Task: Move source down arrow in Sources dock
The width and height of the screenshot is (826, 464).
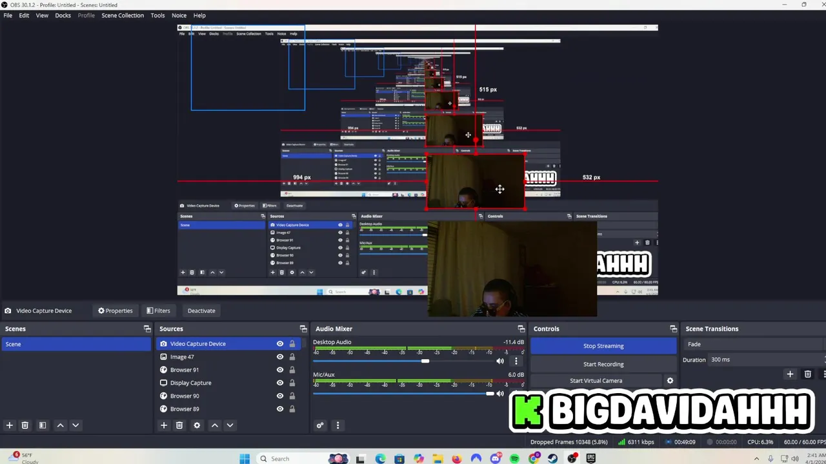Action: [230, 425]
